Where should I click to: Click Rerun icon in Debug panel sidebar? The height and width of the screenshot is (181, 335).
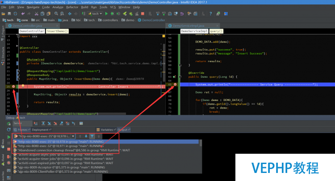[9, 123]
